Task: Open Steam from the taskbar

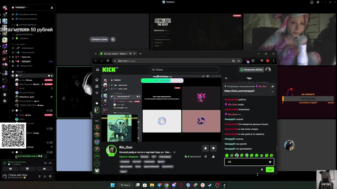Action: point(210,185)
